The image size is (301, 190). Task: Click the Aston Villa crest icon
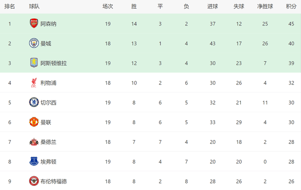(x=33, y=63)
